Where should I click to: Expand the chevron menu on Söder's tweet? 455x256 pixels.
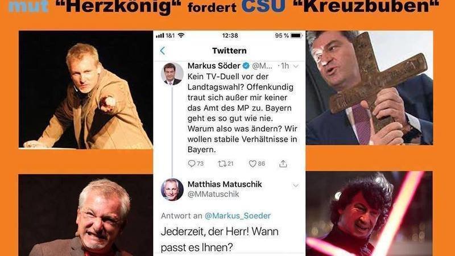click(x=296, y=67)
